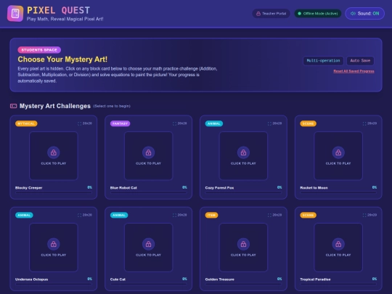
Task: Click the Scene tag on Rocket to Moon
Action: 308,123
